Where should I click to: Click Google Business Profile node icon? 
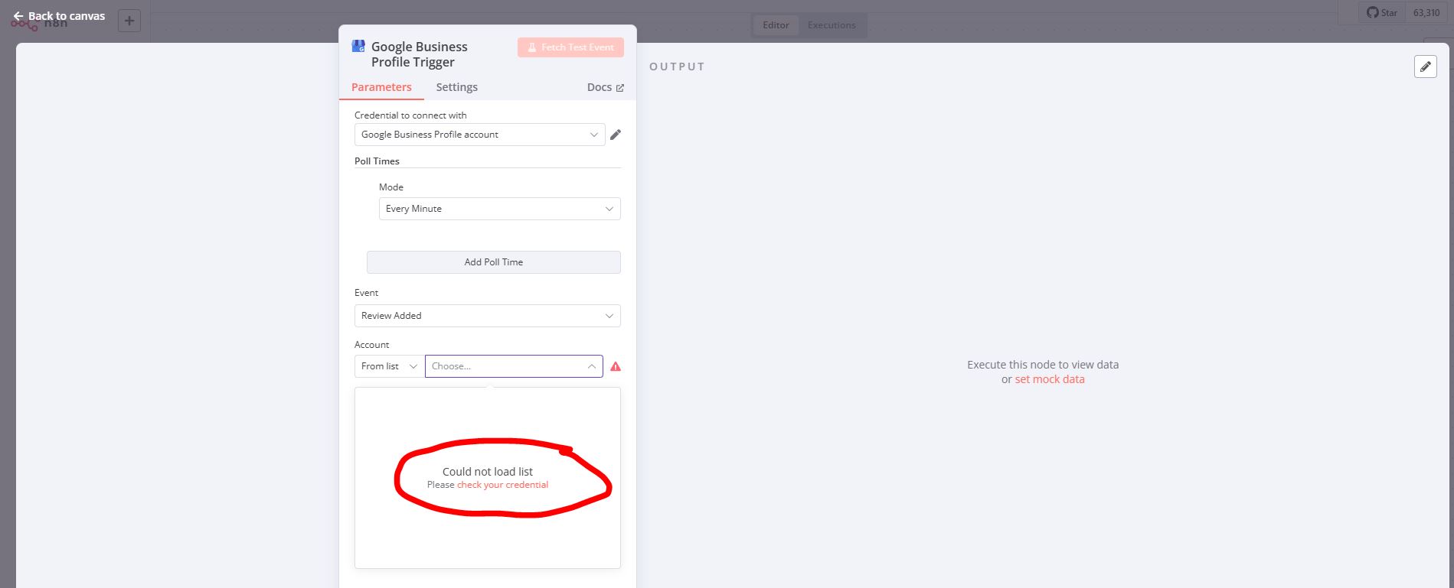point(358,46)
